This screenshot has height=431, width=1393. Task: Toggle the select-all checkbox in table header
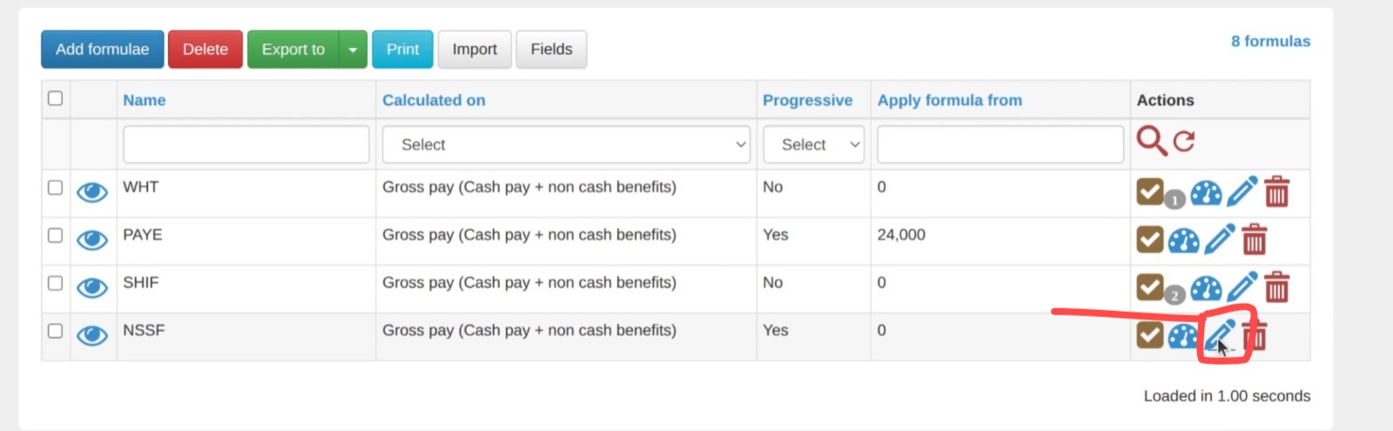point(55,98)
